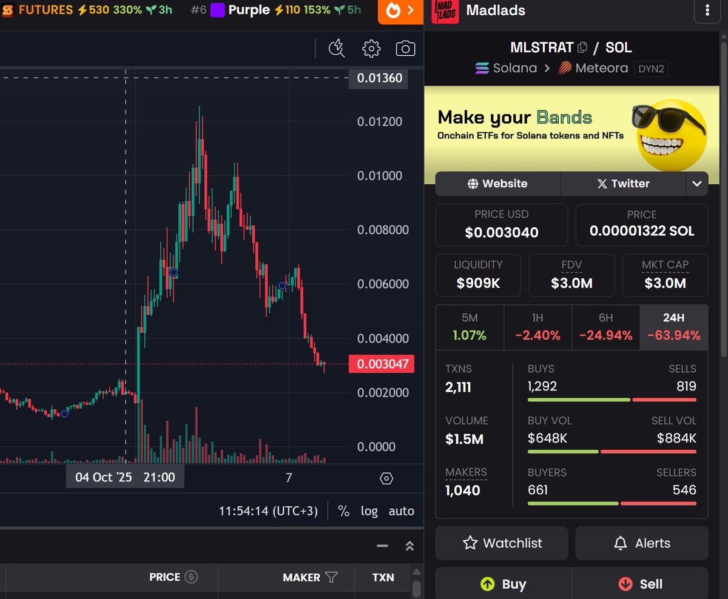Click the trade marker circle near 0.006

[x=282, y=286]
